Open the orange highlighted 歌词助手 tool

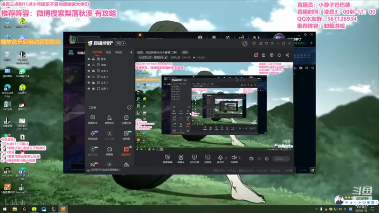coord(126,151)
